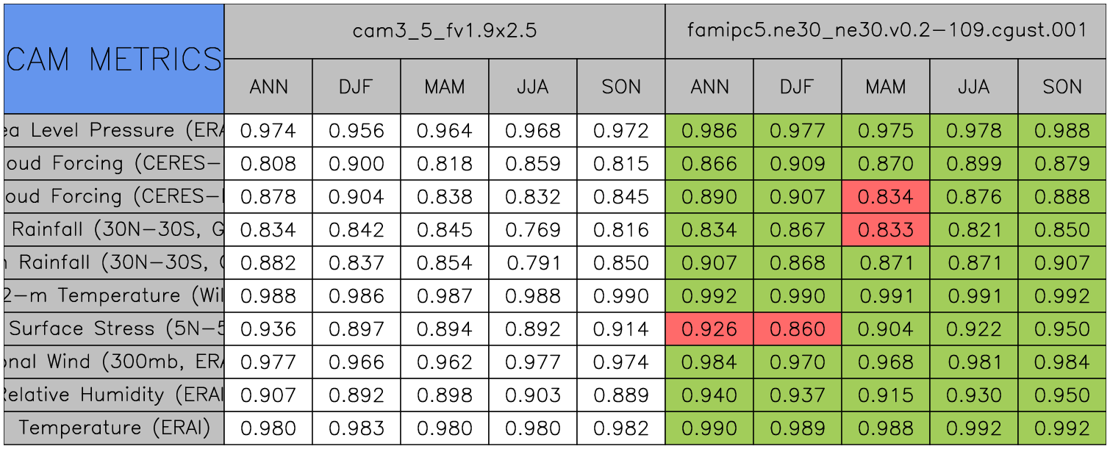Image resolution: width=1110 pixels, height=449 pixels.
Task: Click the red 0.860 DJF cell
Action: 798,328
